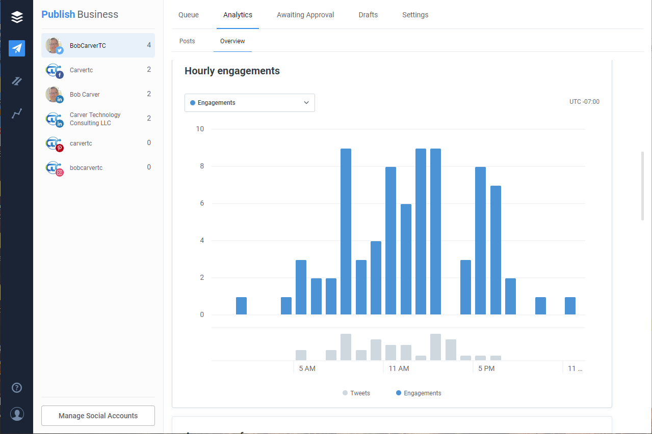Select the carvertc Pinterest account
This screenshot has height=434, width=652.
[98, 143]
